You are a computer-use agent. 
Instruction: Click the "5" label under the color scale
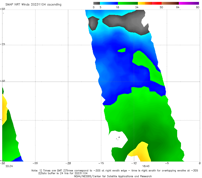(x=100, y=7)
